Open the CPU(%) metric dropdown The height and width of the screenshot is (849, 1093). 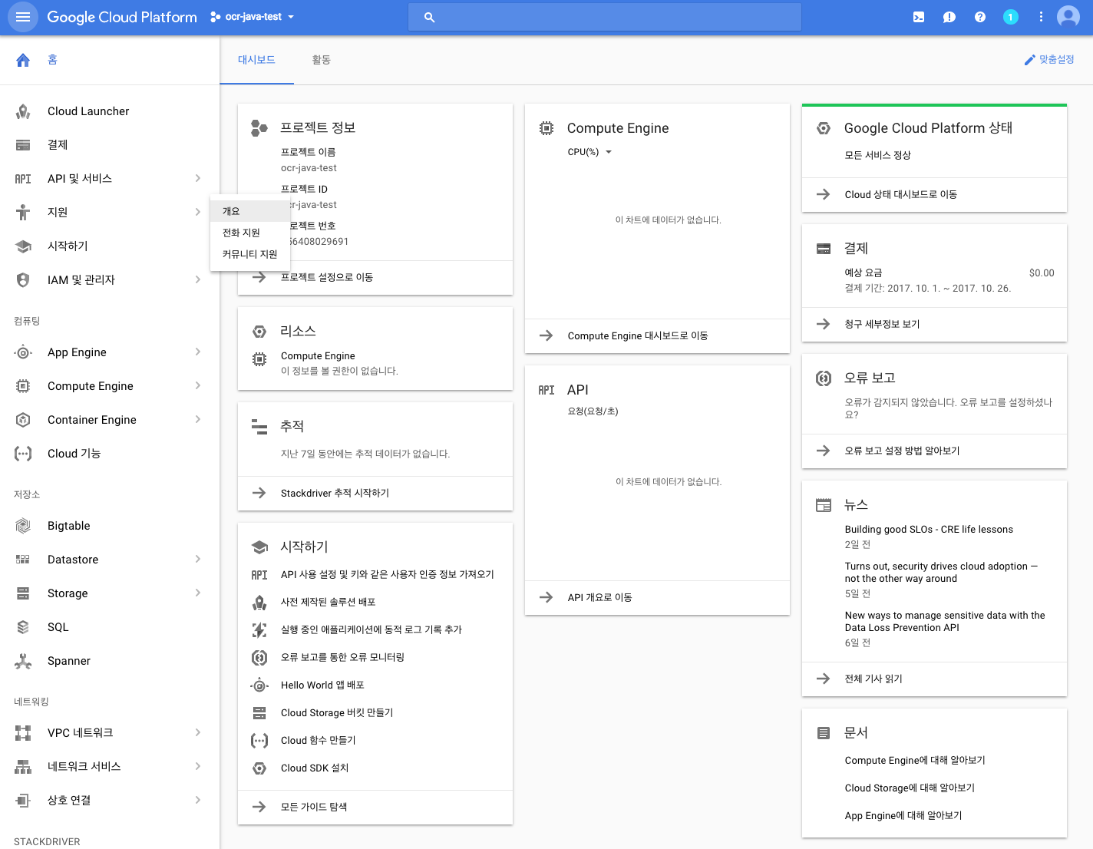[x=589, y=152]
